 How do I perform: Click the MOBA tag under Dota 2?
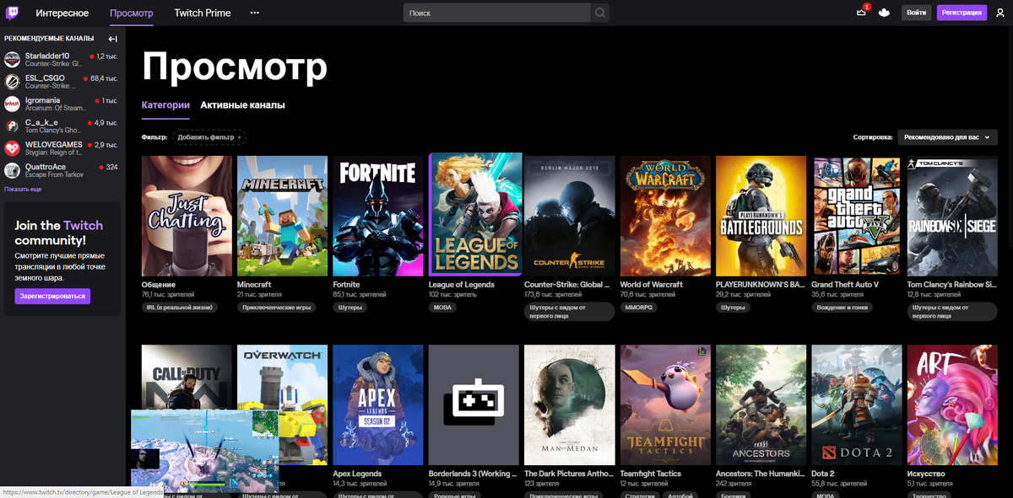pos(826,497)
